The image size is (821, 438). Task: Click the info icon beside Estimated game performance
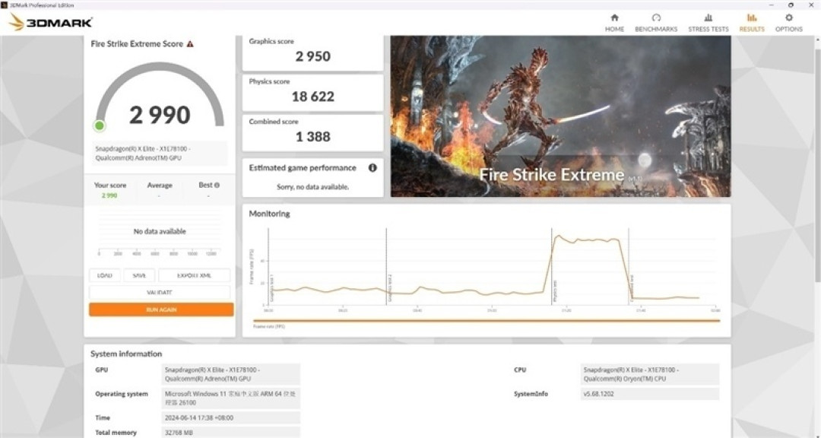pos(372,167)
